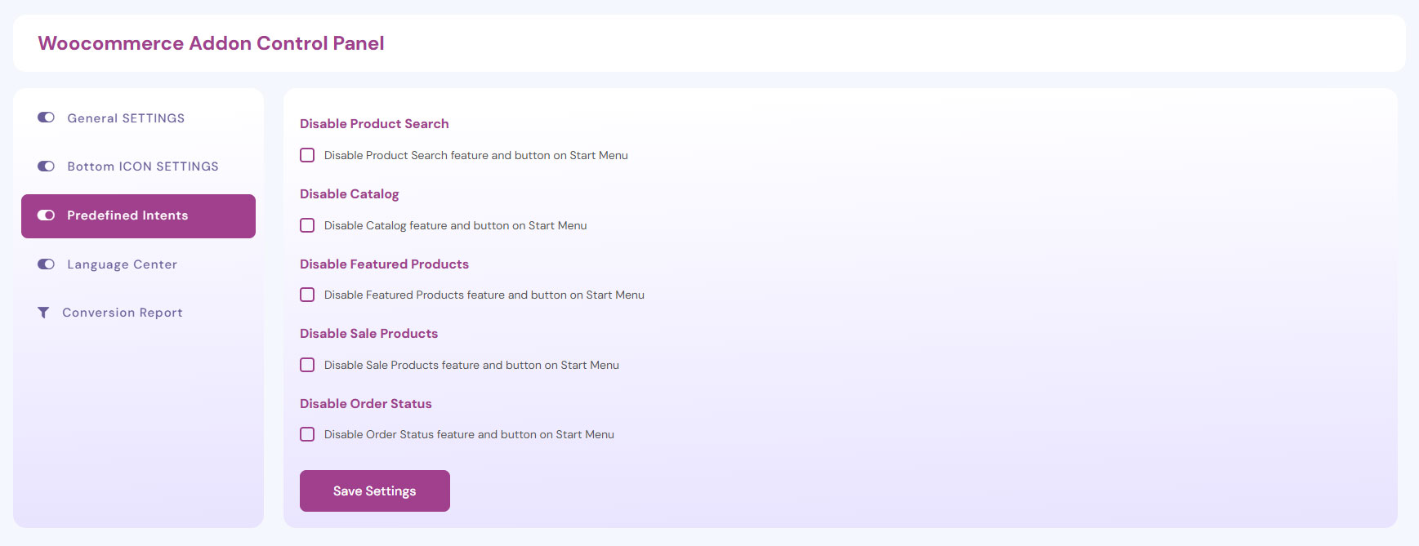The image size is (1419, 546).
Task: Click the toggle icon beside General SETTINGS
Action: point(46,118)
